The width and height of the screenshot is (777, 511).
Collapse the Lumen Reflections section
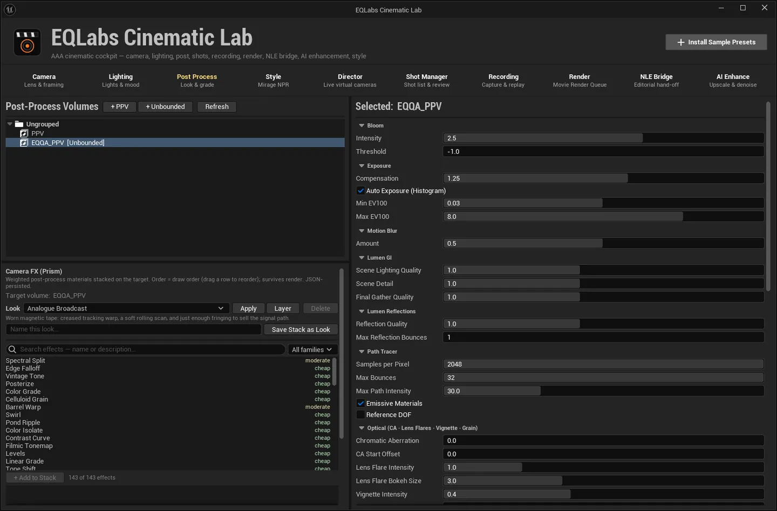pyautogui.click(x=362, y=311)
